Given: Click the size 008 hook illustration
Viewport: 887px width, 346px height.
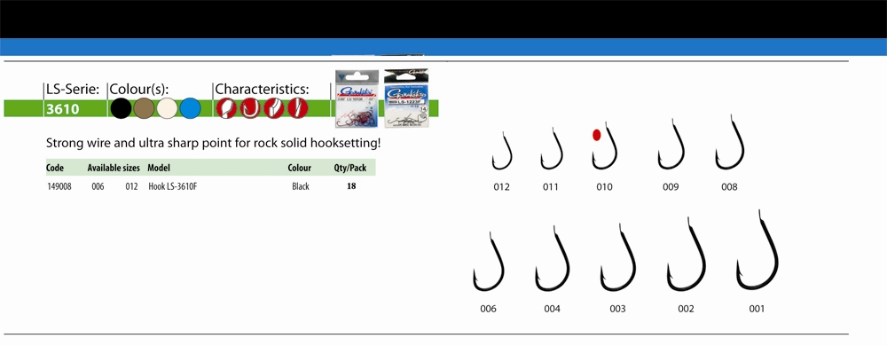Looking at the screenshot, I should point(730,143).
